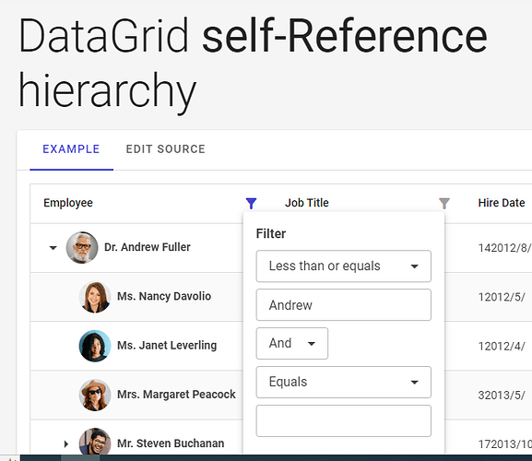The height and width of the screenshot is (461, 532).
Task: Click Mr. Steven Buchanan's avatar photo
Action: pyautogui.click(x=95, y=441)
